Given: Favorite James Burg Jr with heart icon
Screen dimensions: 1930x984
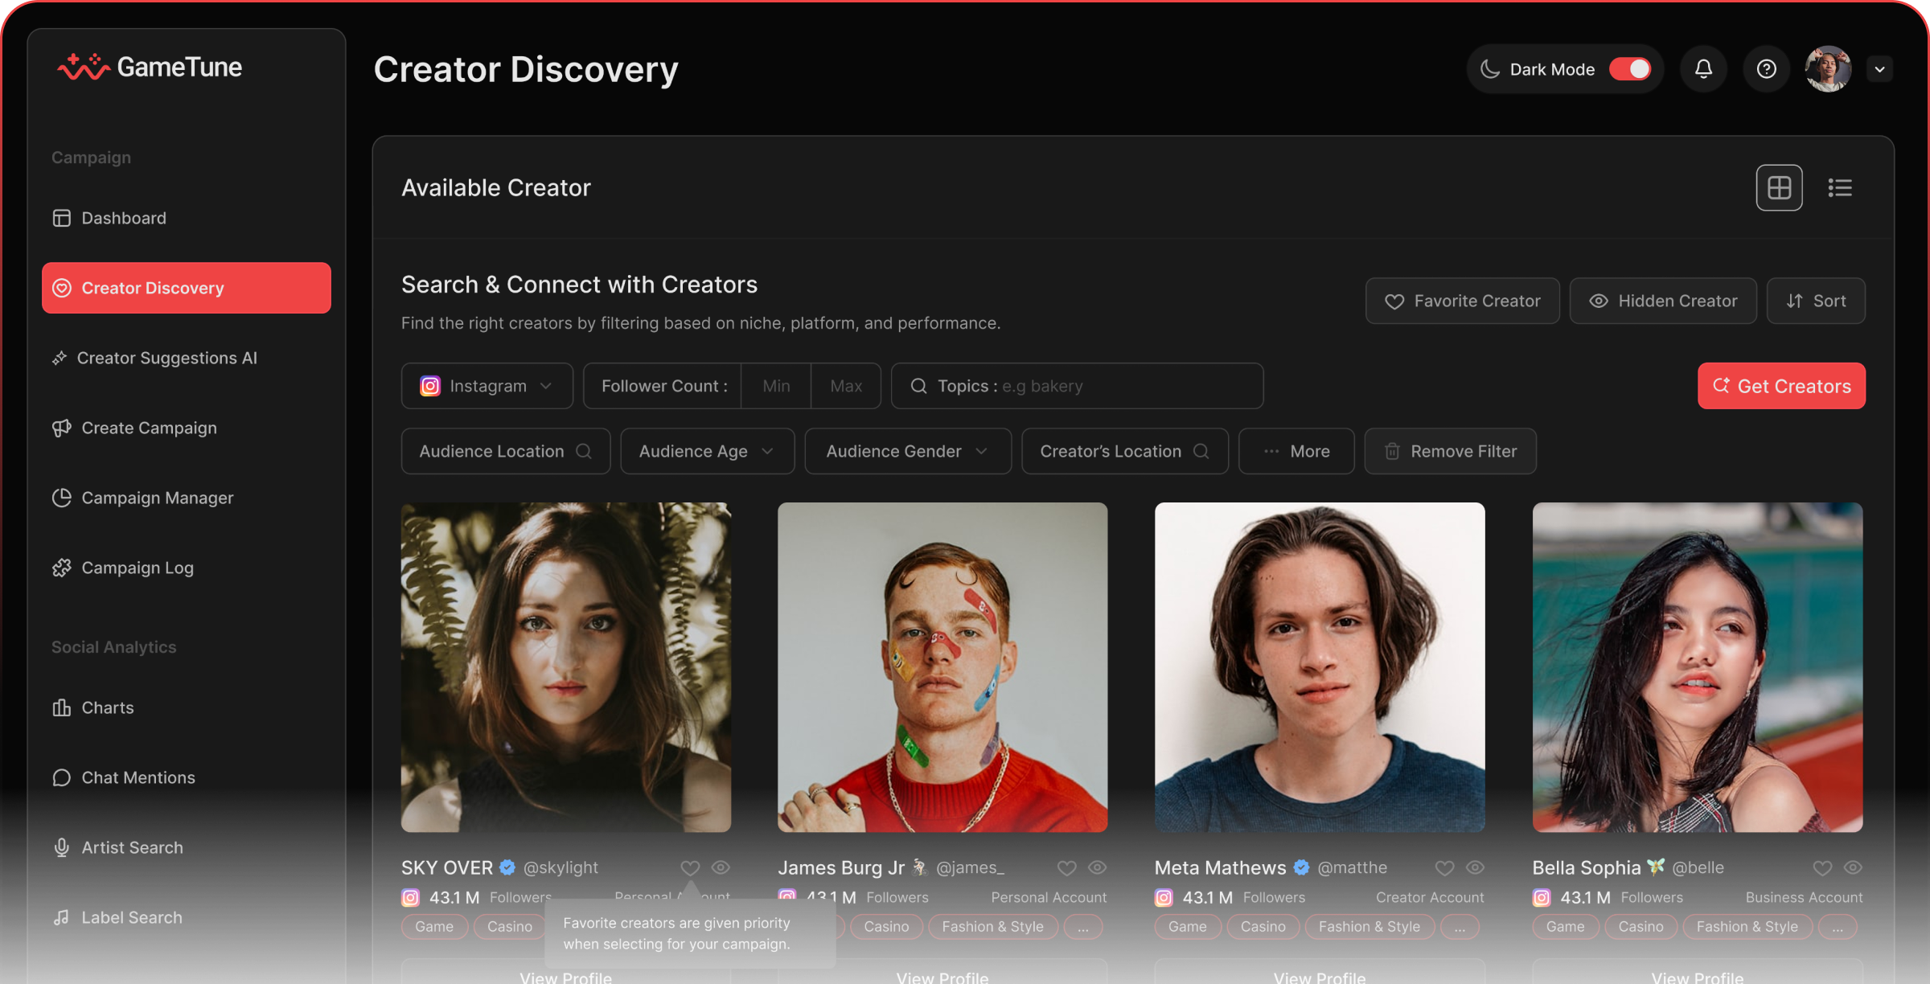Looking at the screenshot, I should click(x=1066, y=868).
